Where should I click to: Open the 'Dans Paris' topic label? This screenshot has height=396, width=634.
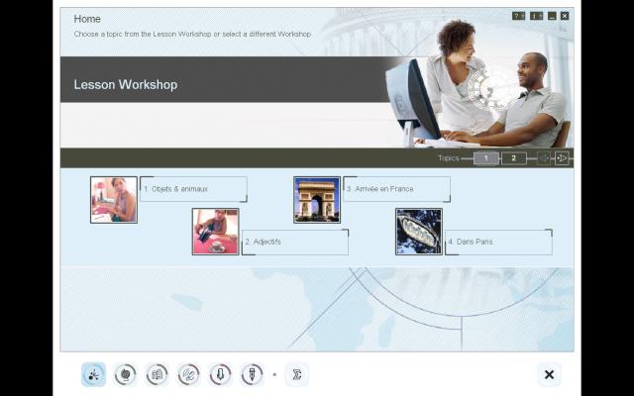click(497, 242)
